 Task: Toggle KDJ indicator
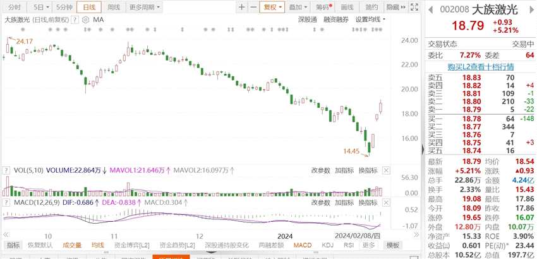pyautogui.click(x=327, y=245)
